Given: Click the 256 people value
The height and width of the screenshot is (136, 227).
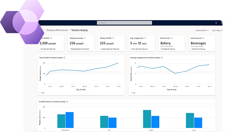Looking at the screenshot, I should click(x=77, y=43).
